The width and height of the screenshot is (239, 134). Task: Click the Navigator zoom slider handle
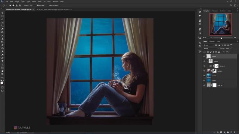(221, 38)
